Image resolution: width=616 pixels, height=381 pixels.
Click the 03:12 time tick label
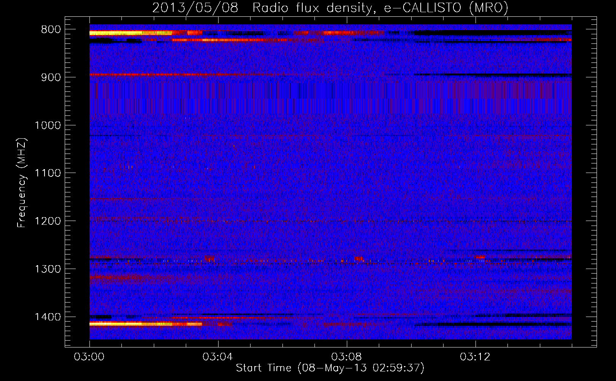point(476,357)
